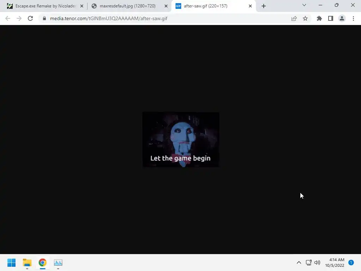
Task: Open the network status tray icon
Action: click(x=309, y=263)
